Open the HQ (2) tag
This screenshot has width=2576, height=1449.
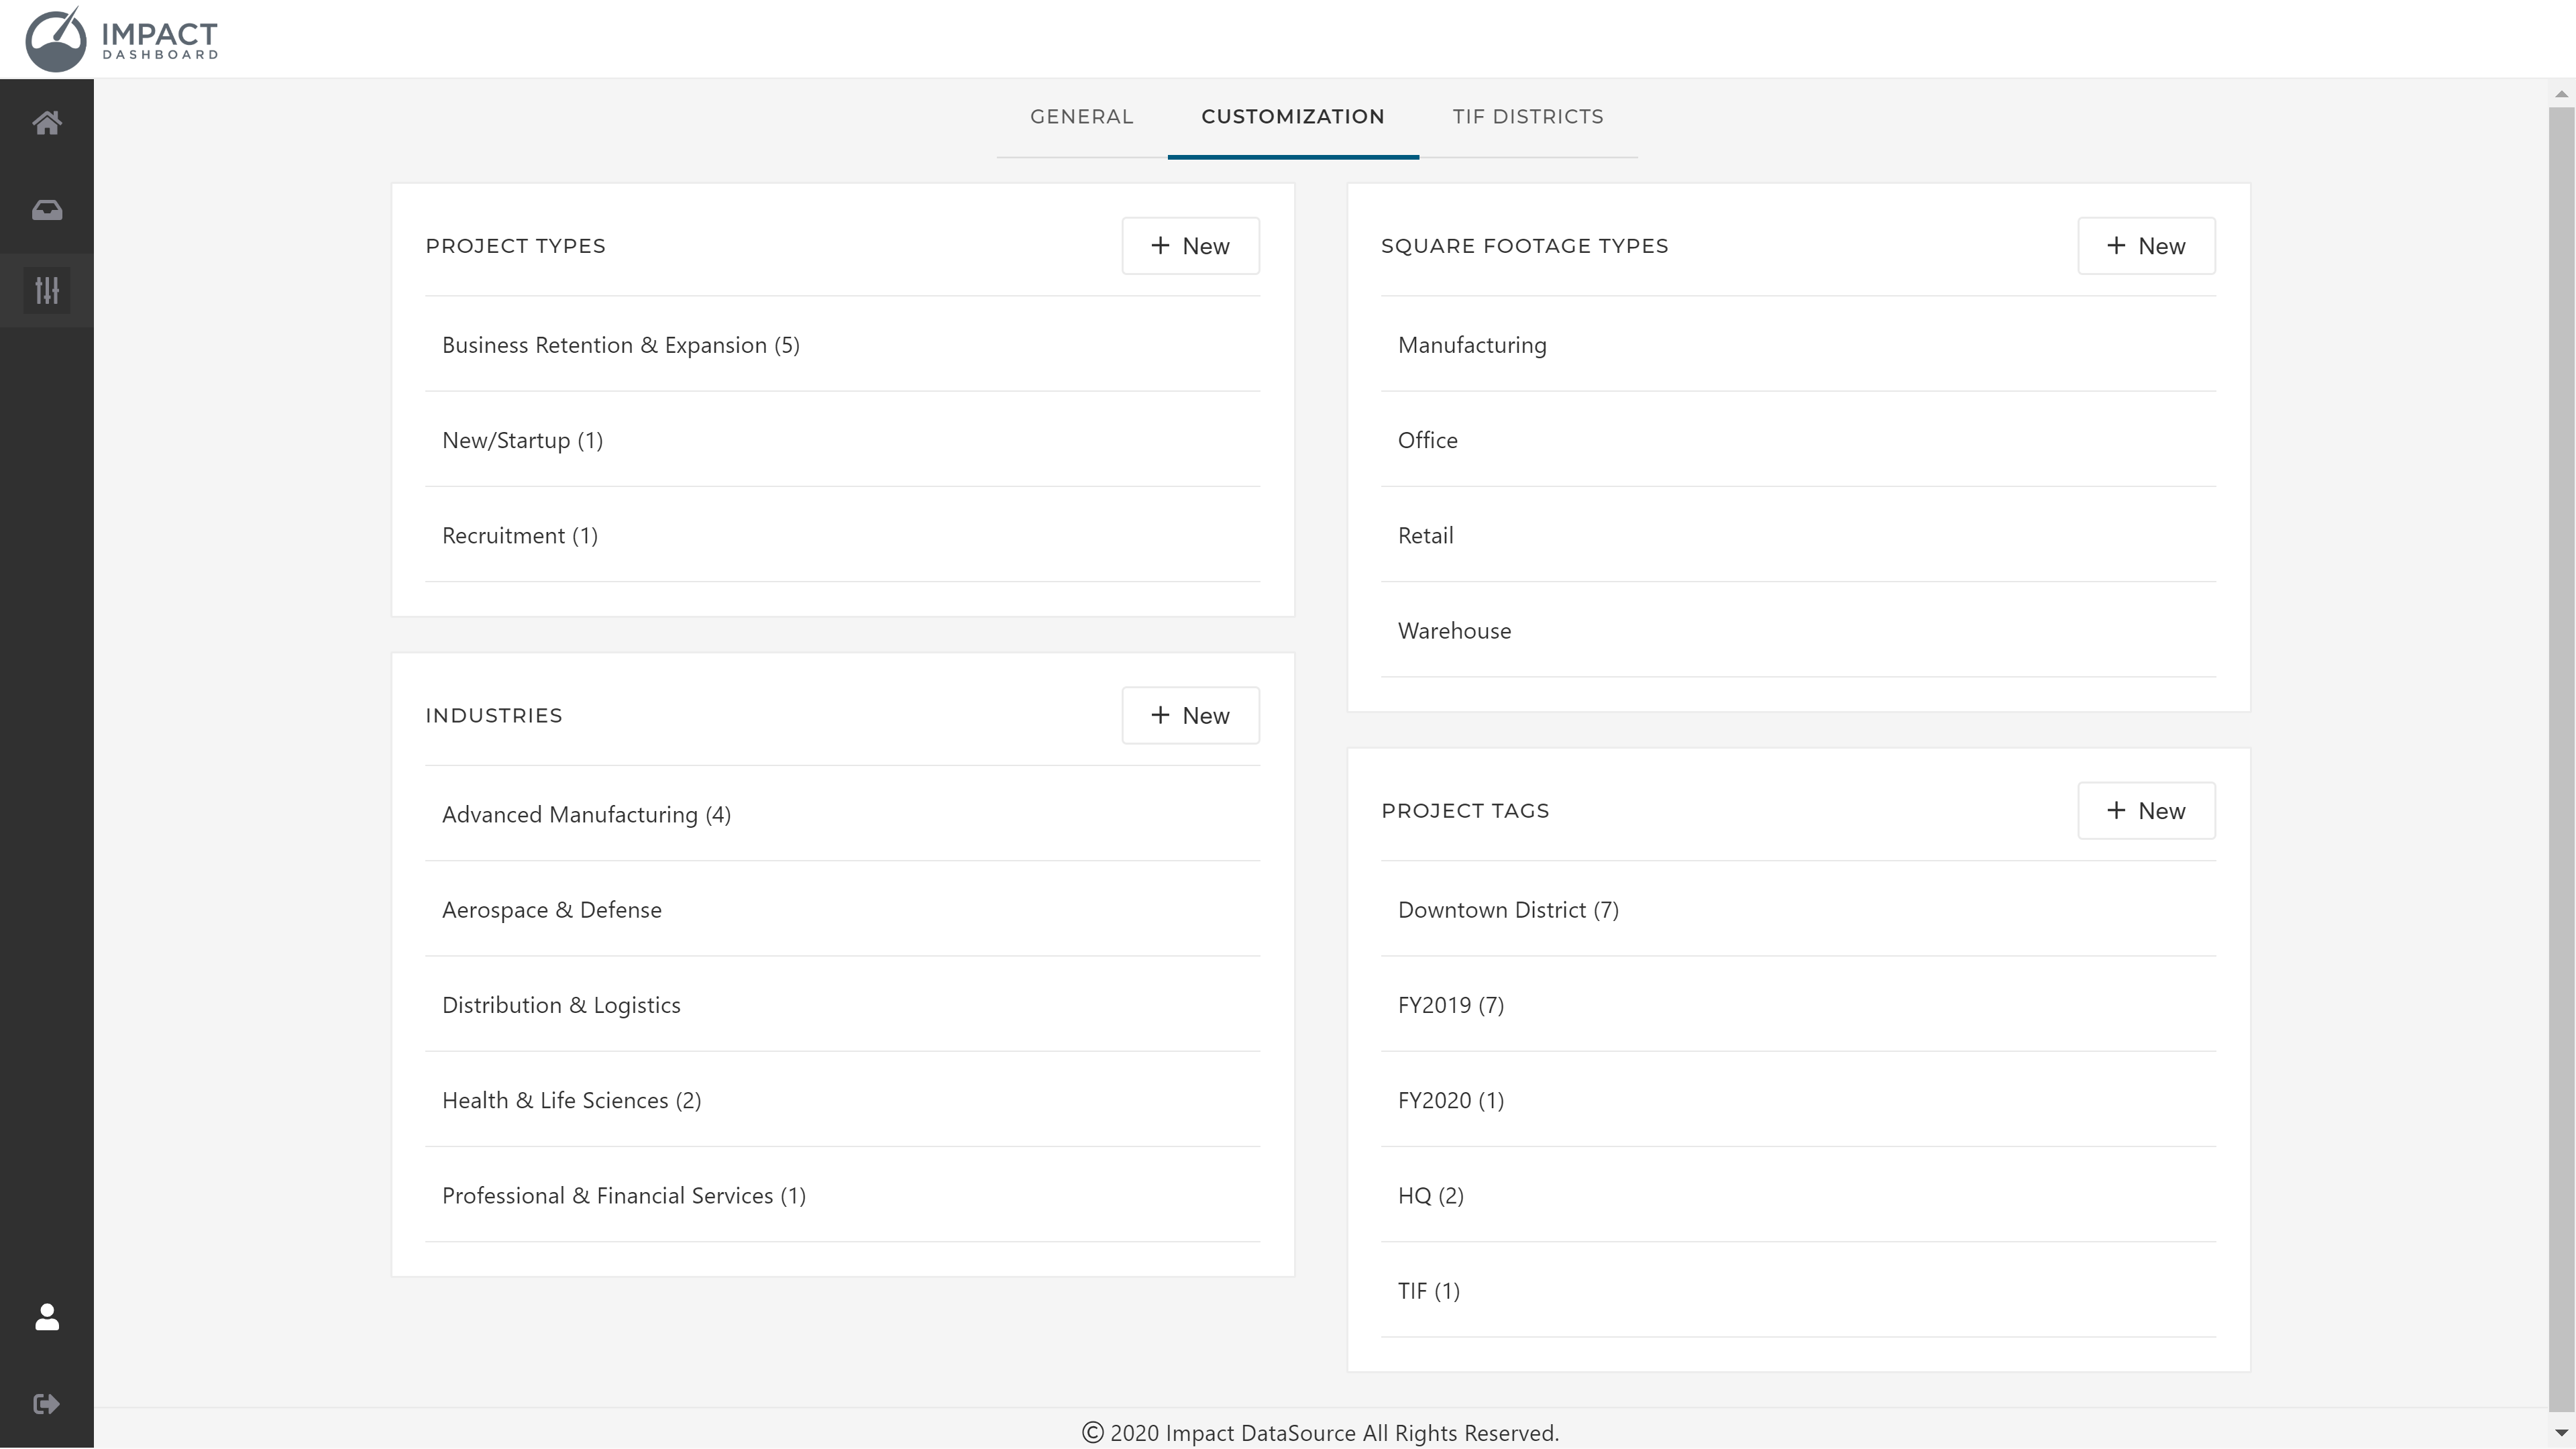1798,1196
